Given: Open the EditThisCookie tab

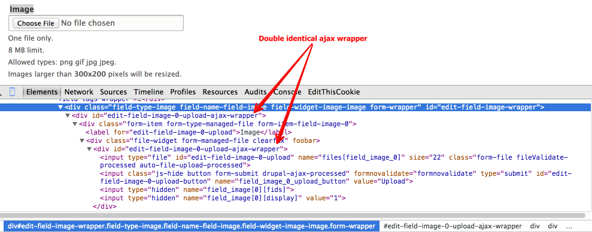Looking at the screenshot, I should click(x=334, y=91).
